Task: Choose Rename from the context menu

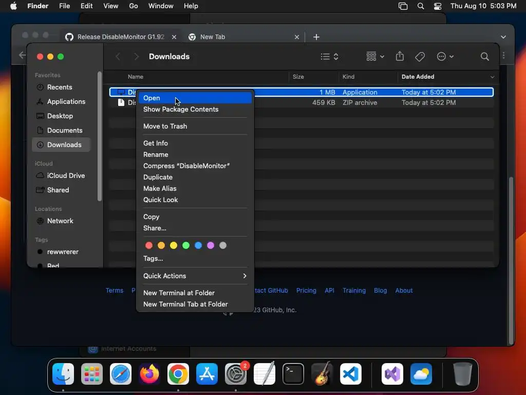Action: pos(195,154)
